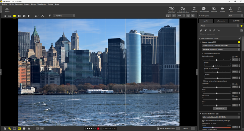244x131 pixels.
Task: Open the RGB channel dropdown
Action: pyautogui.click(x=235, y=16)
